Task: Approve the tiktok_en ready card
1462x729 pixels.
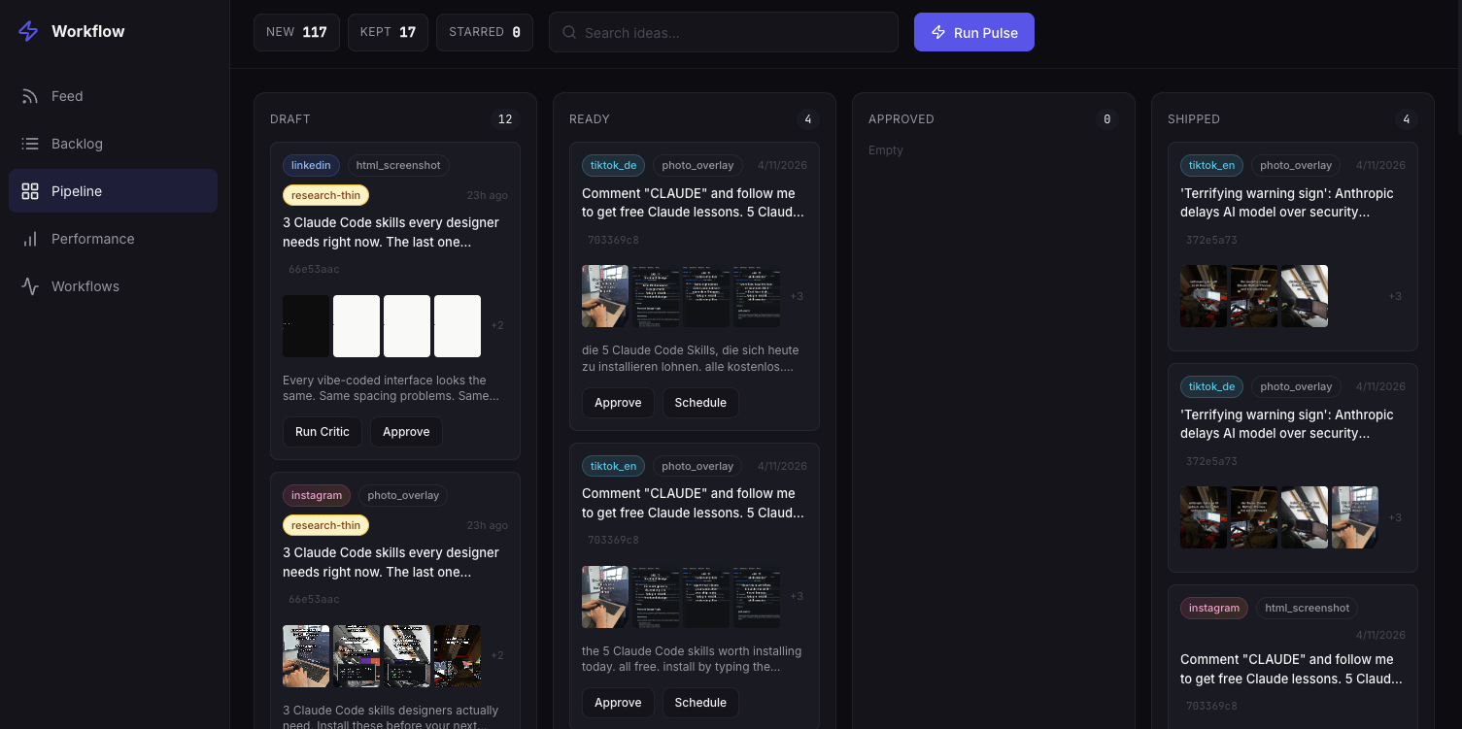Action: click(x=618, y=702)
